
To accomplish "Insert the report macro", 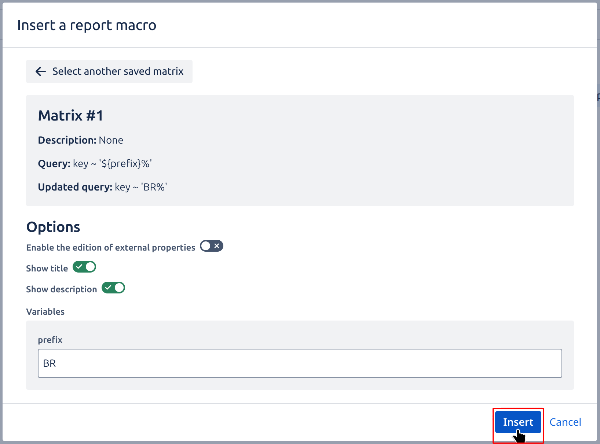I will click(x=518, y=422).
